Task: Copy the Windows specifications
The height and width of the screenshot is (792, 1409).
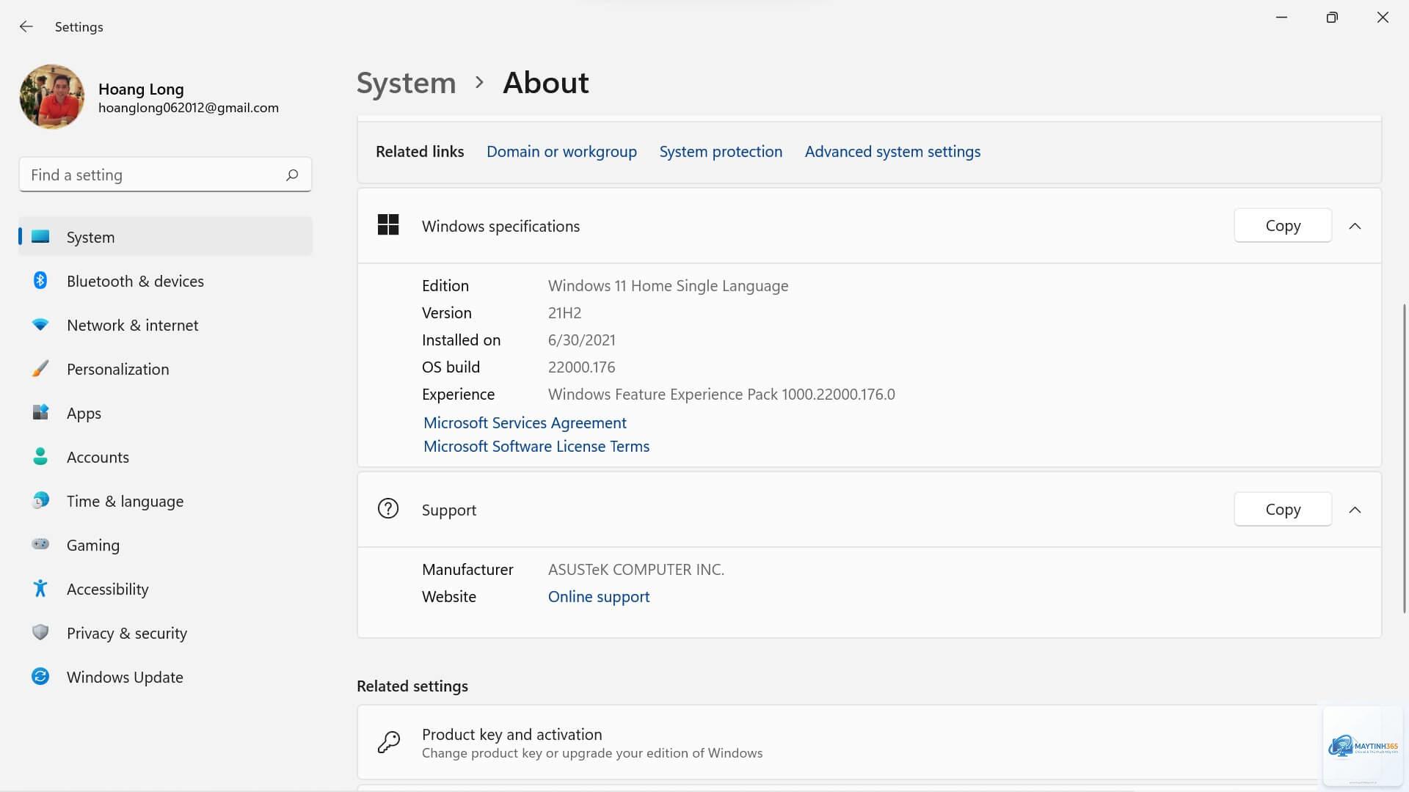Action: tap(1283, 226)
